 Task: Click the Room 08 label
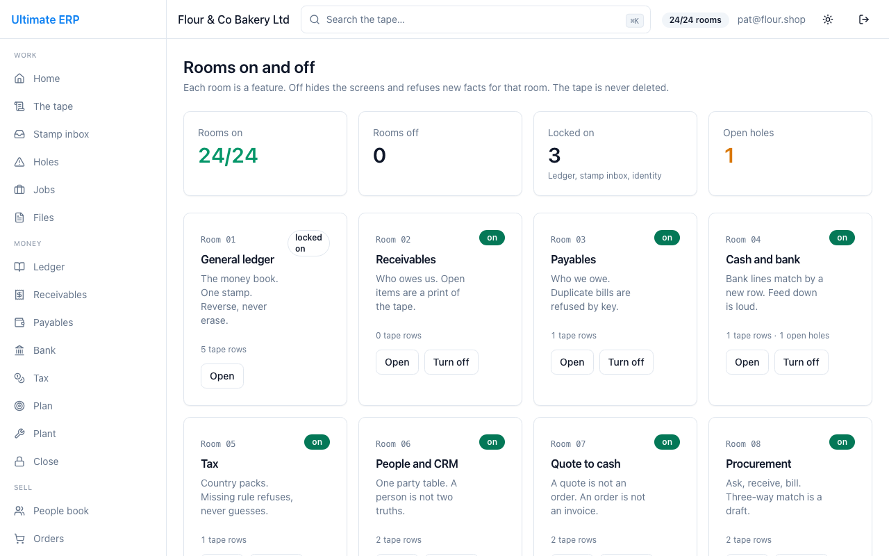(743, 444)
